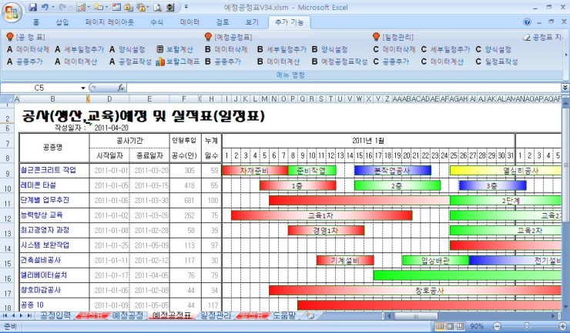Open the 보기 ribbon tab
Viewport: 570px width, 333px height.
coord(252,22)
